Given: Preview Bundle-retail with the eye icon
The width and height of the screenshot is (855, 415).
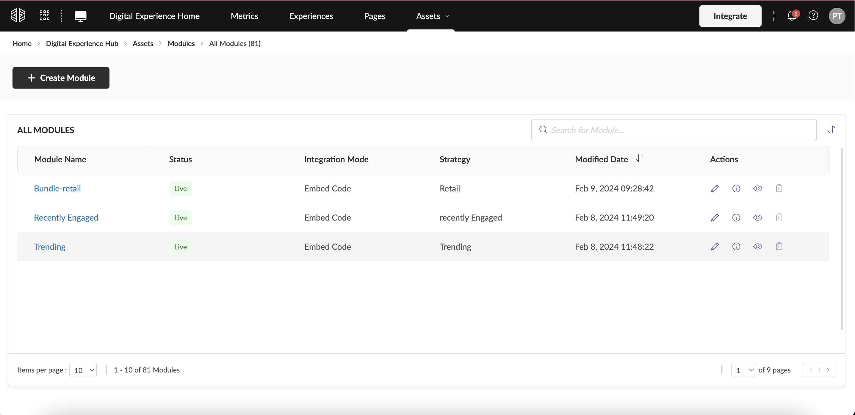Looking at the screenshot, I should coord(757,188).
